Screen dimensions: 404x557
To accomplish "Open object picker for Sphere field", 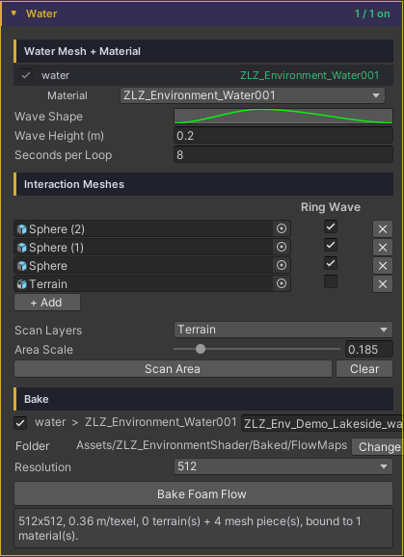I will 282,265.
